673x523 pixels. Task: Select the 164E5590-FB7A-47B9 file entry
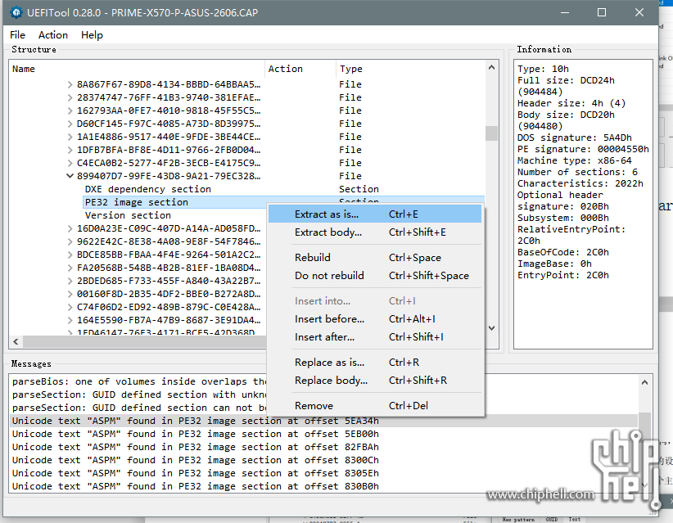169,320
